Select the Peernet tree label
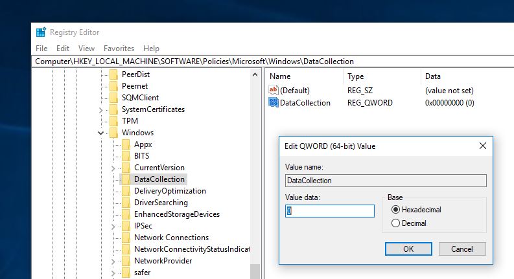Image resolution: width=514 pixels, height=279 pixels. [135, 86]
